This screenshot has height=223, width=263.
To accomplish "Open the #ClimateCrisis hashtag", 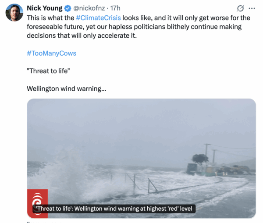I will 98,18.
